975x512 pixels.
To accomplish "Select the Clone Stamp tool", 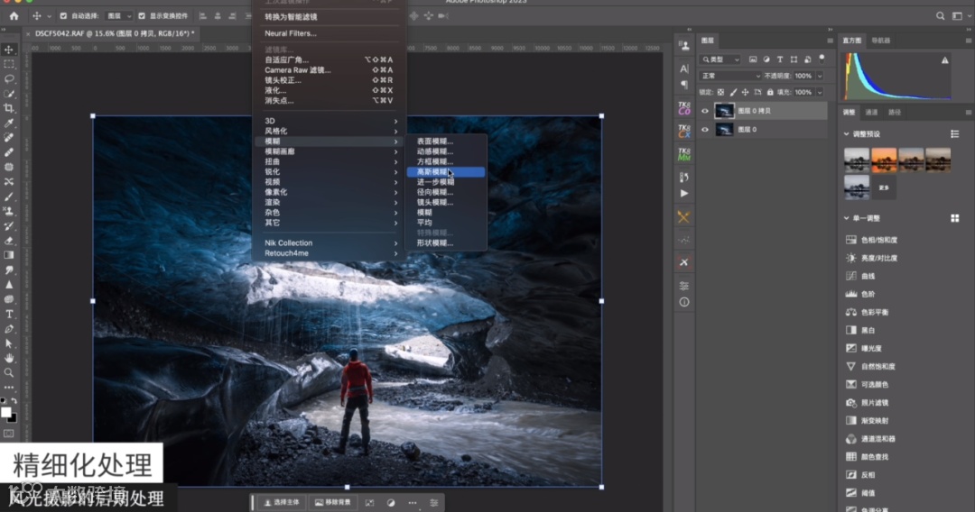I will pos(9,211).
